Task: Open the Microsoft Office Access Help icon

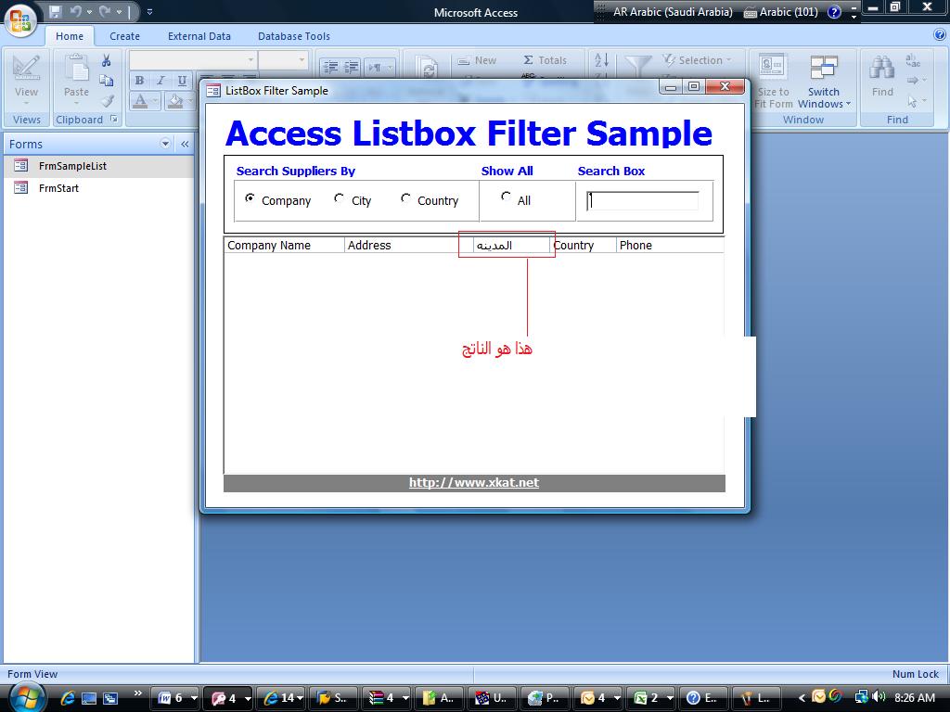Action: [940, 36]
